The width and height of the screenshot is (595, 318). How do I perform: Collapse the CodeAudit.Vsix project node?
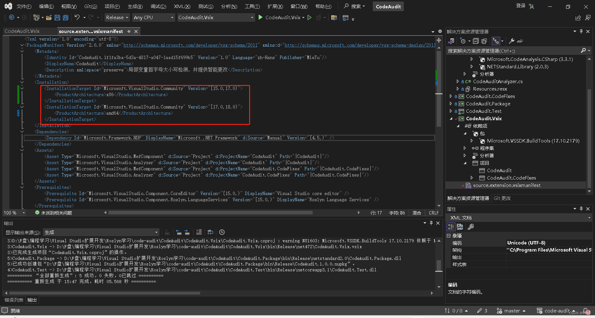click(451, 119)
